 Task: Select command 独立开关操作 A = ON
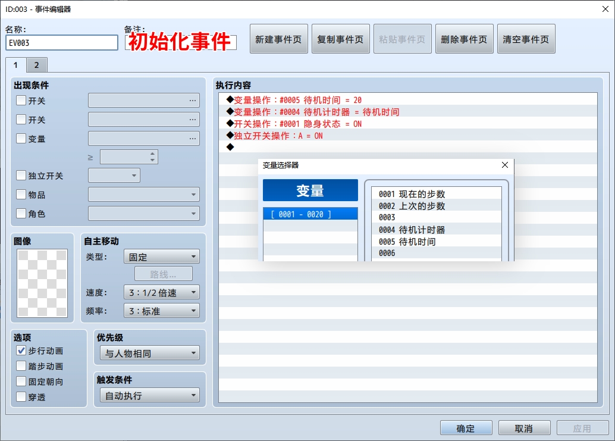pos(408,135)
